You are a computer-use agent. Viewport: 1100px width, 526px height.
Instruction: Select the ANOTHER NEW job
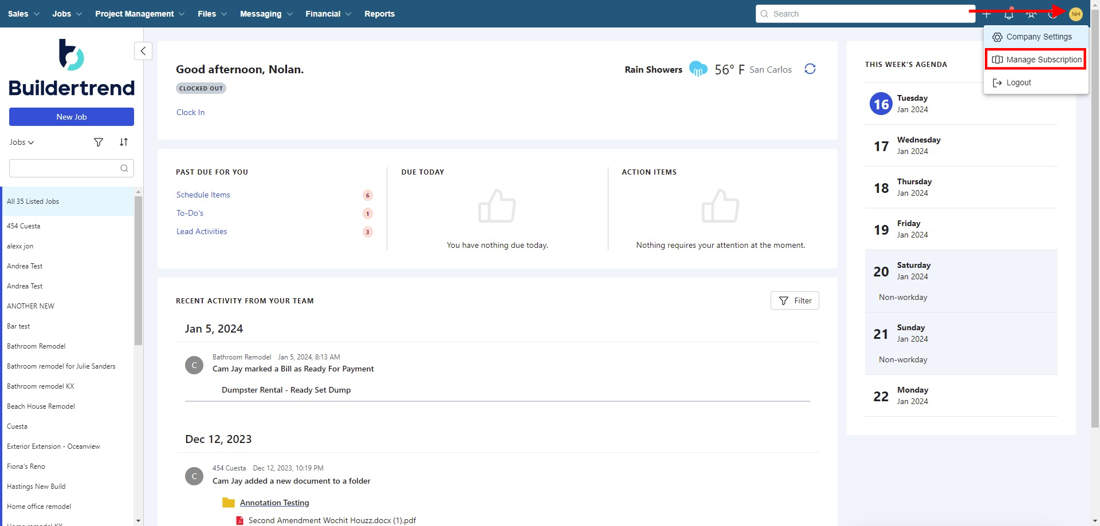pos(68,306)
